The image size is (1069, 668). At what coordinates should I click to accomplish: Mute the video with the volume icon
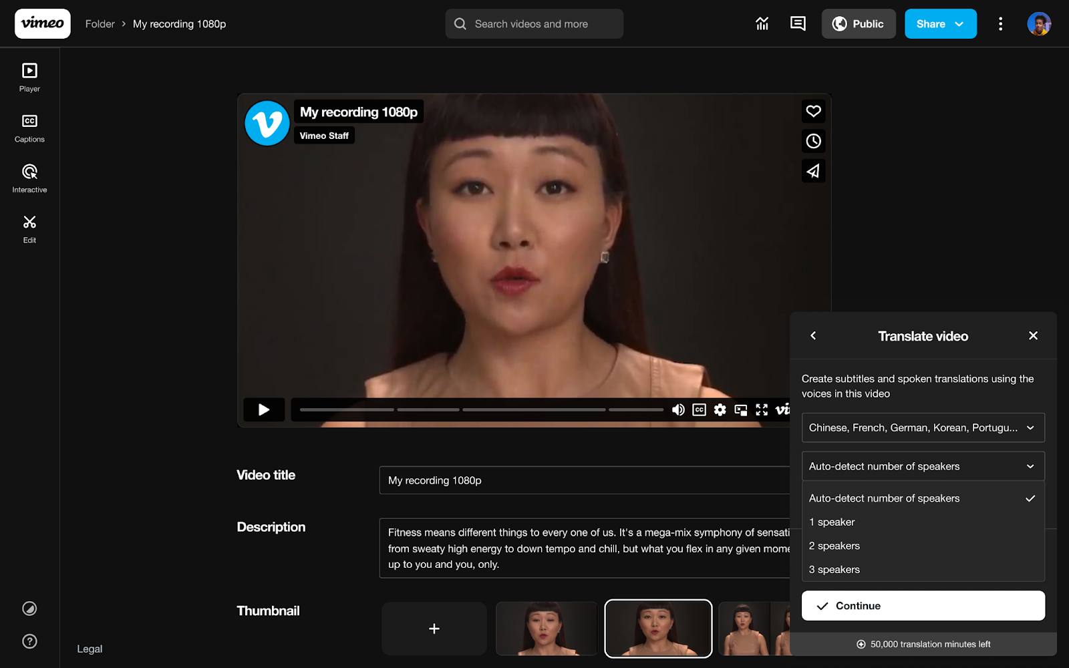pyautogui.click(x=678, y=409)
